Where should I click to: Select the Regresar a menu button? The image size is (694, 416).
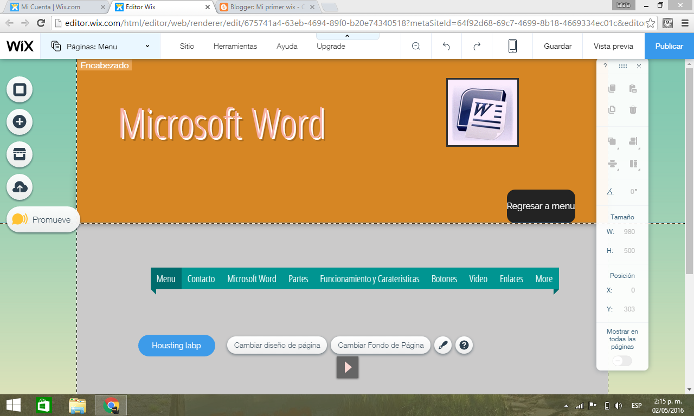click(541, 206)
